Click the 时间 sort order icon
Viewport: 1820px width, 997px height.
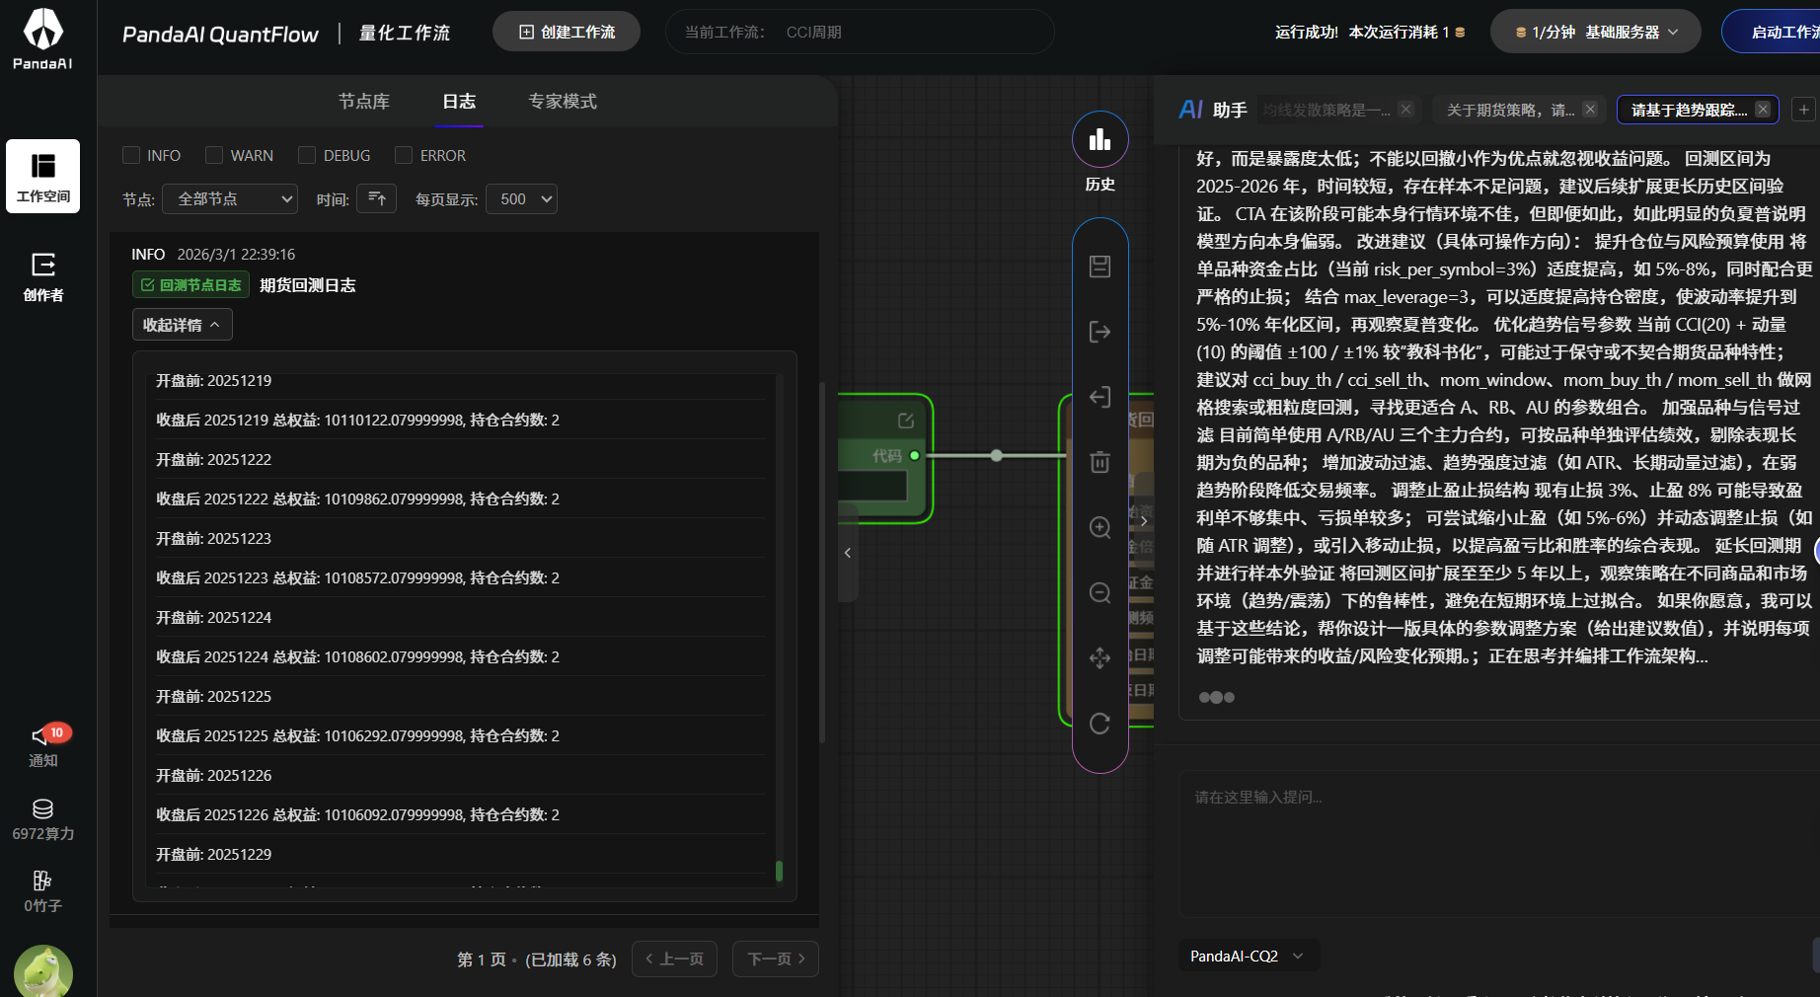pyautogui.click(x=376, y=198)
